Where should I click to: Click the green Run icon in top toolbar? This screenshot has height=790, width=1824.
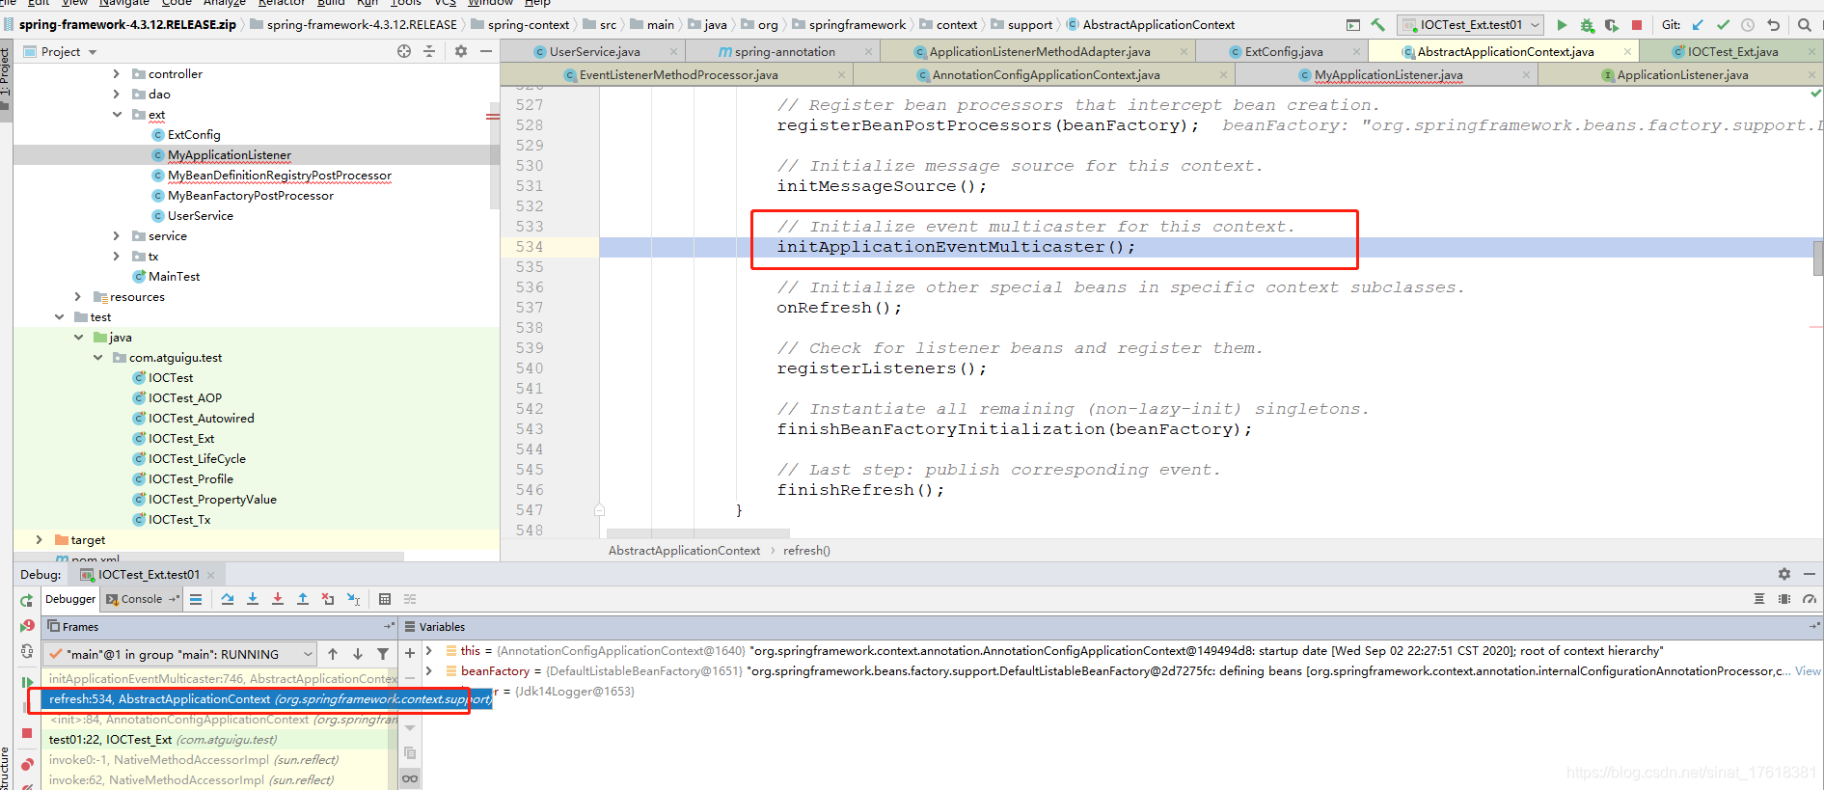pos(1562,25)
